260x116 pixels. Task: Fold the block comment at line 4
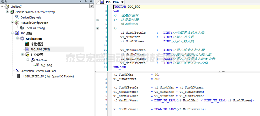point(98,20)
